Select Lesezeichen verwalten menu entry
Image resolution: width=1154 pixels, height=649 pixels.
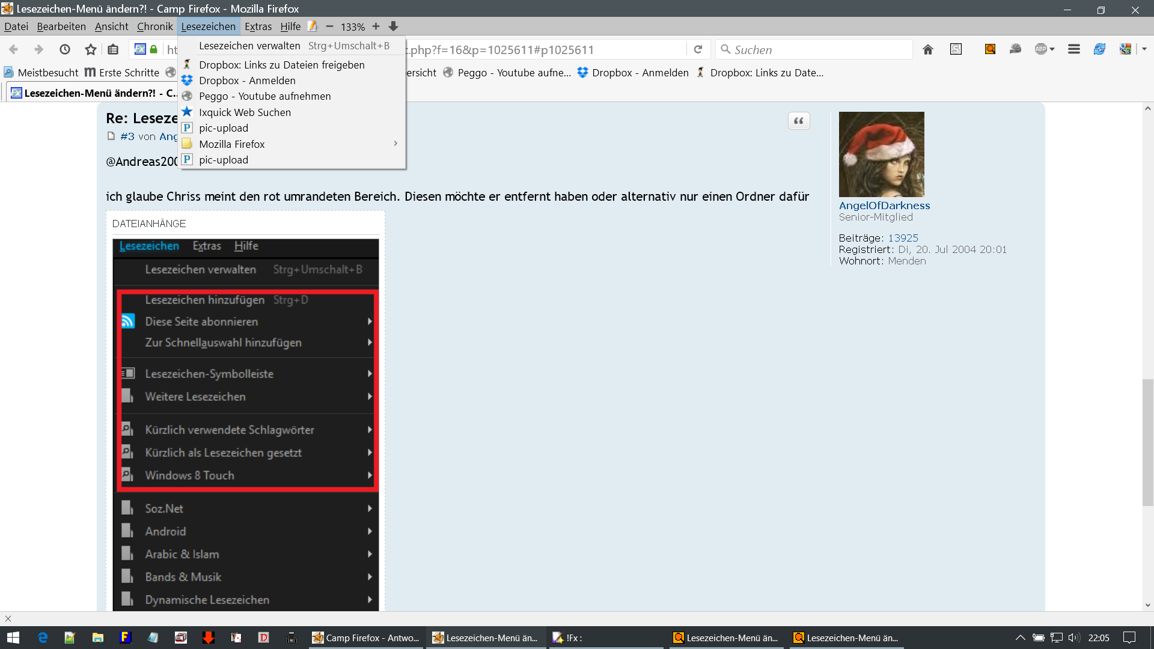(249, 46)
